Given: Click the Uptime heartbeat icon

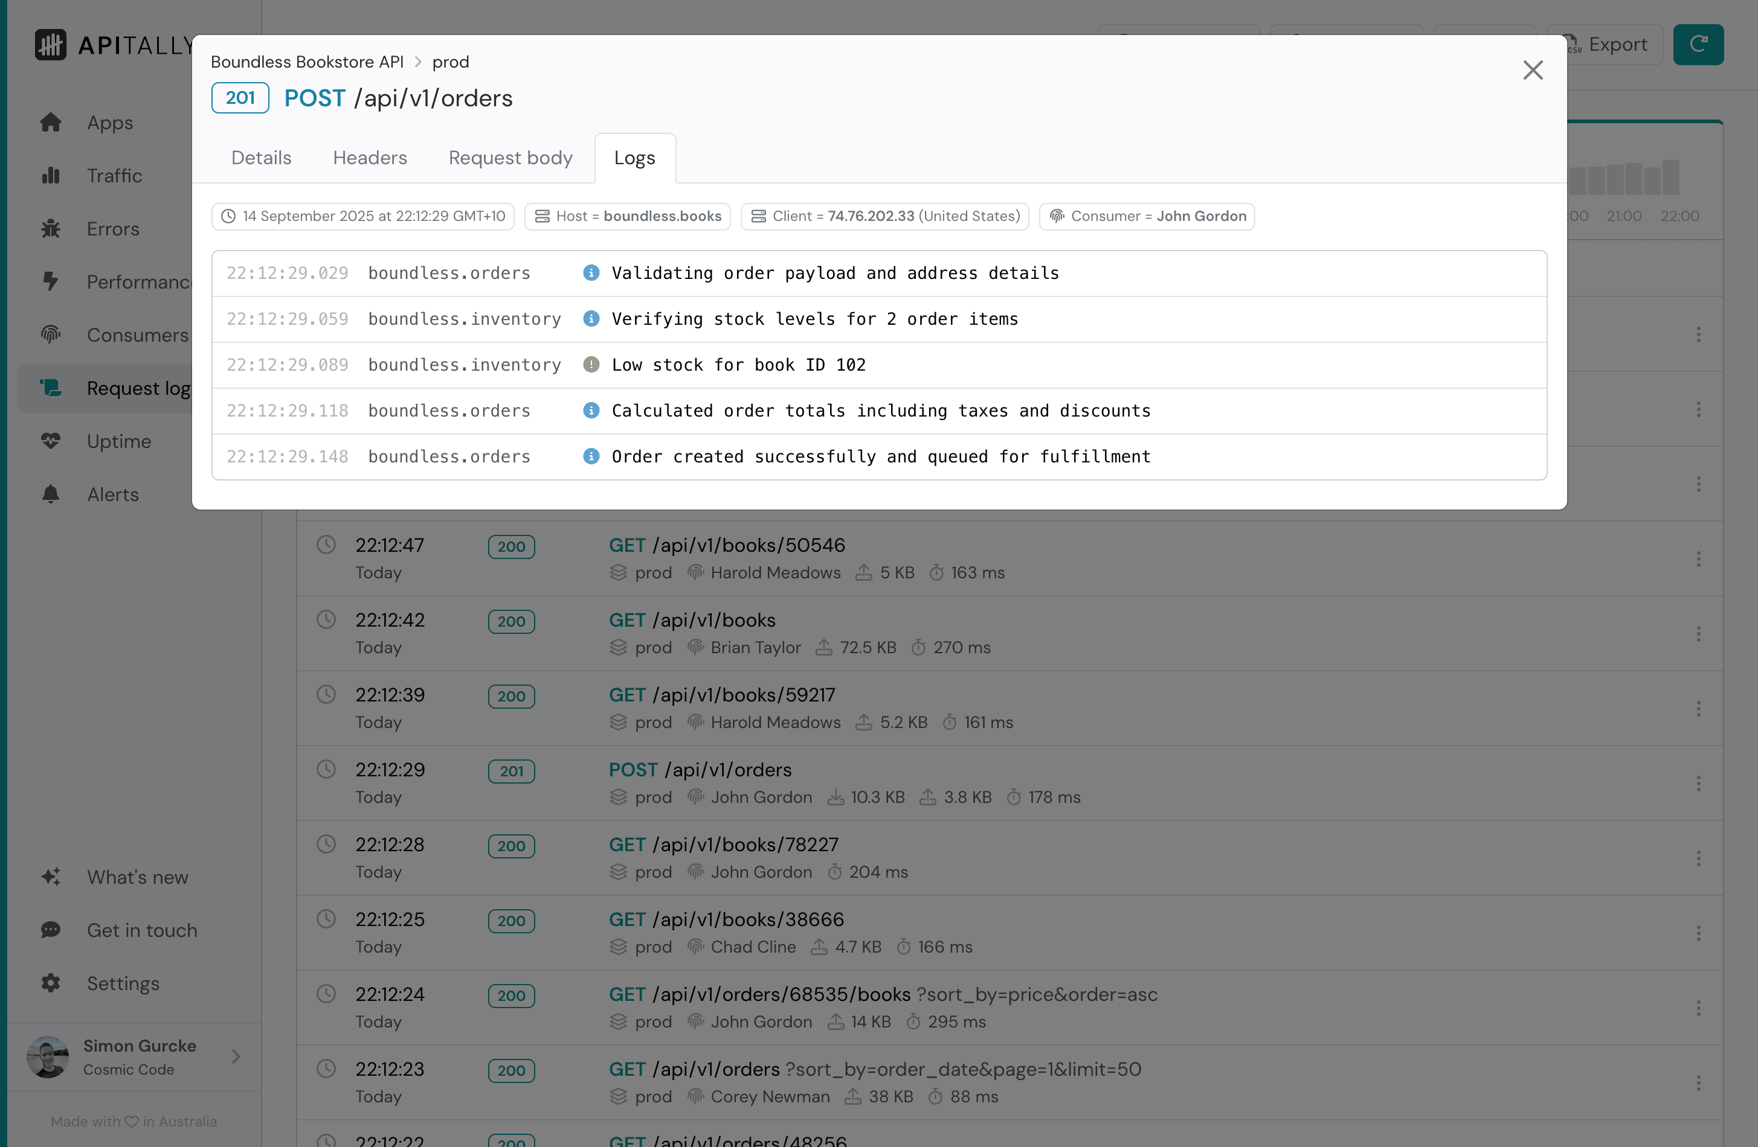Looking at the screenshot, I should (50, 441).
